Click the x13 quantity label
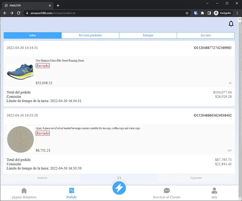242x201 pixels. click(x=229, y=150)
